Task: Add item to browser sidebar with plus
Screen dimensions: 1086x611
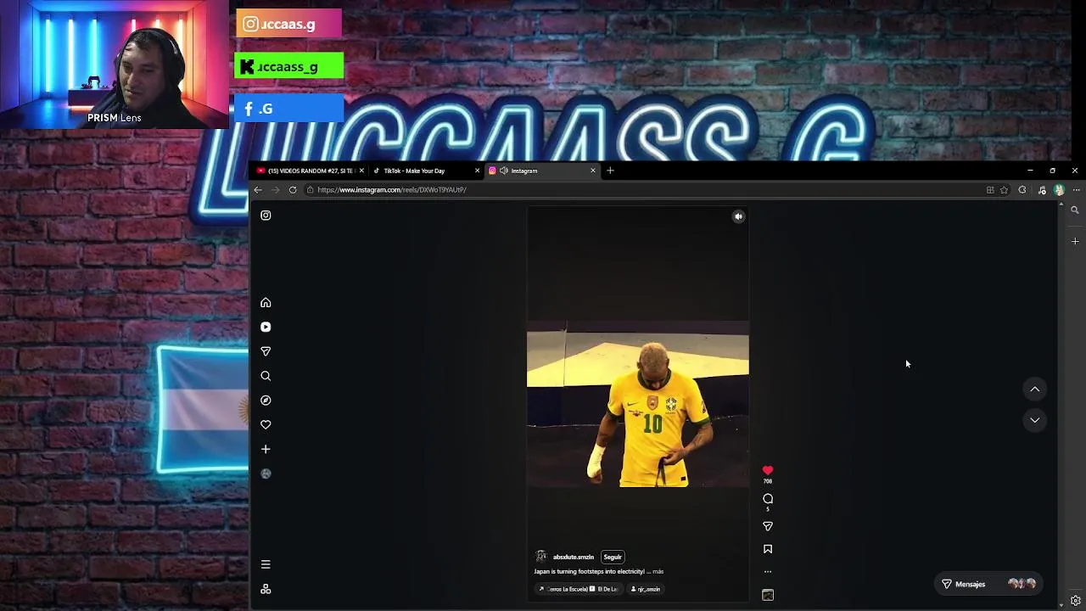Action: click(x=1075, y=241)
